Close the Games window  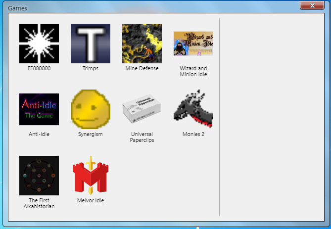[x=312, y=5]
